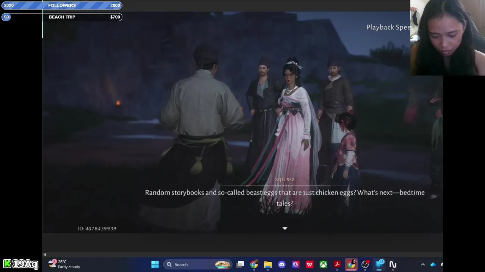The width and height of the screenshot is (485, 272).
Task: Click the search highlights image in the search box
Action: coord(222,264)
